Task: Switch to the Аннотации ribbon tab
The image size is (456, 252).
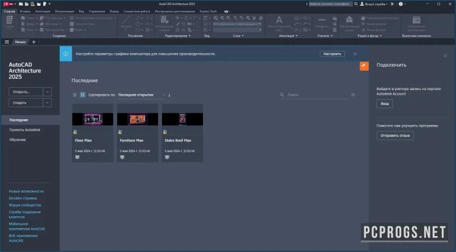Action: [x=42, y=11]
